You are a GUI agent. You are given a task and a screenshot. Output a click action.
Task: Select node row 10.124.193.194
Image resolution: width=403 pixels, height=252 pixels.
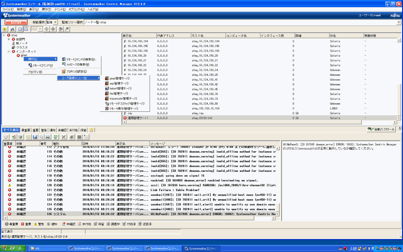pos(260,41)
